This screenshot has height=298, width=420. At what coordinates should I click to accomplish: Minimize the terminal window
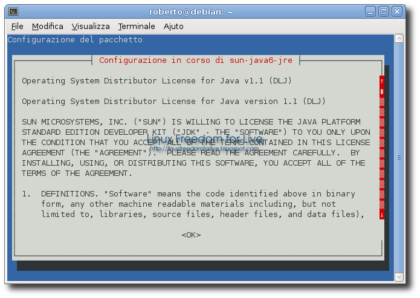(x=370, y=12)
